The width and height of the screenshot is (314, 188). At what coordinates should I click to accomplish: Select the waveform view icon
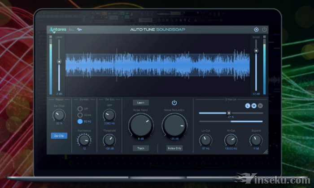pyautogui.click(x=79, y=30)
